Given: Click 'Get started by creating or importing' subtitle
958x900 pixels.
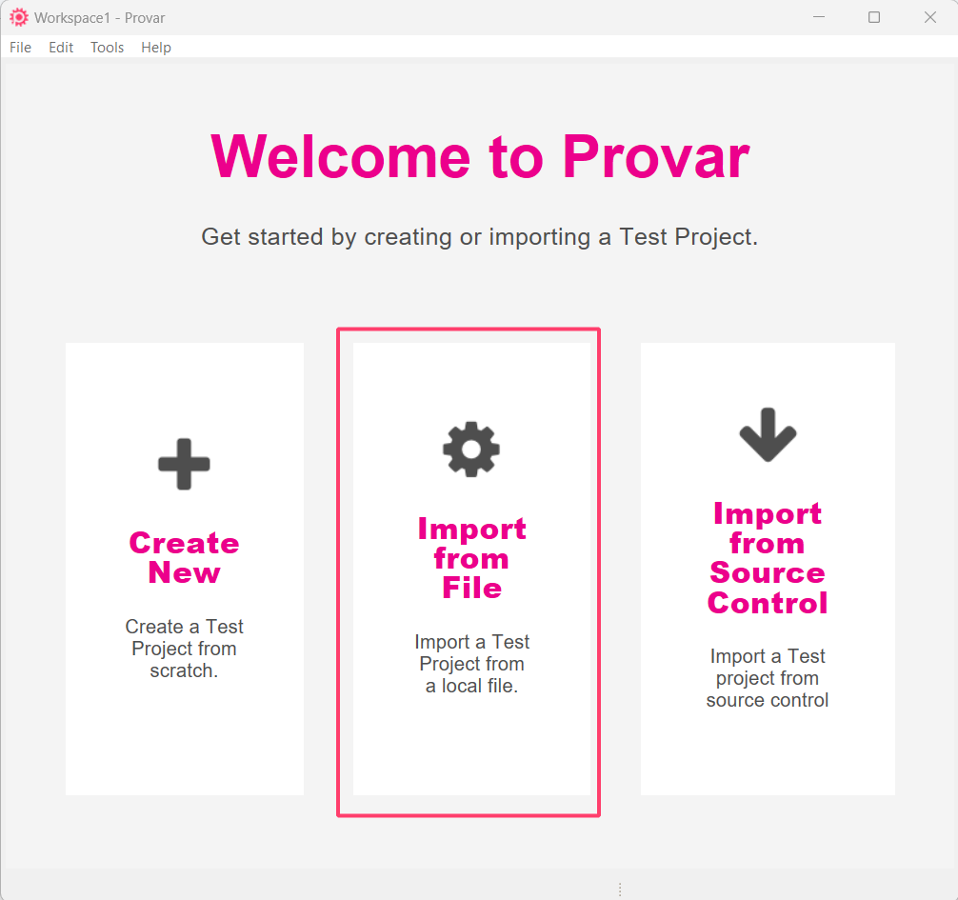Looking at the screenshot, I should click(480, 236).
